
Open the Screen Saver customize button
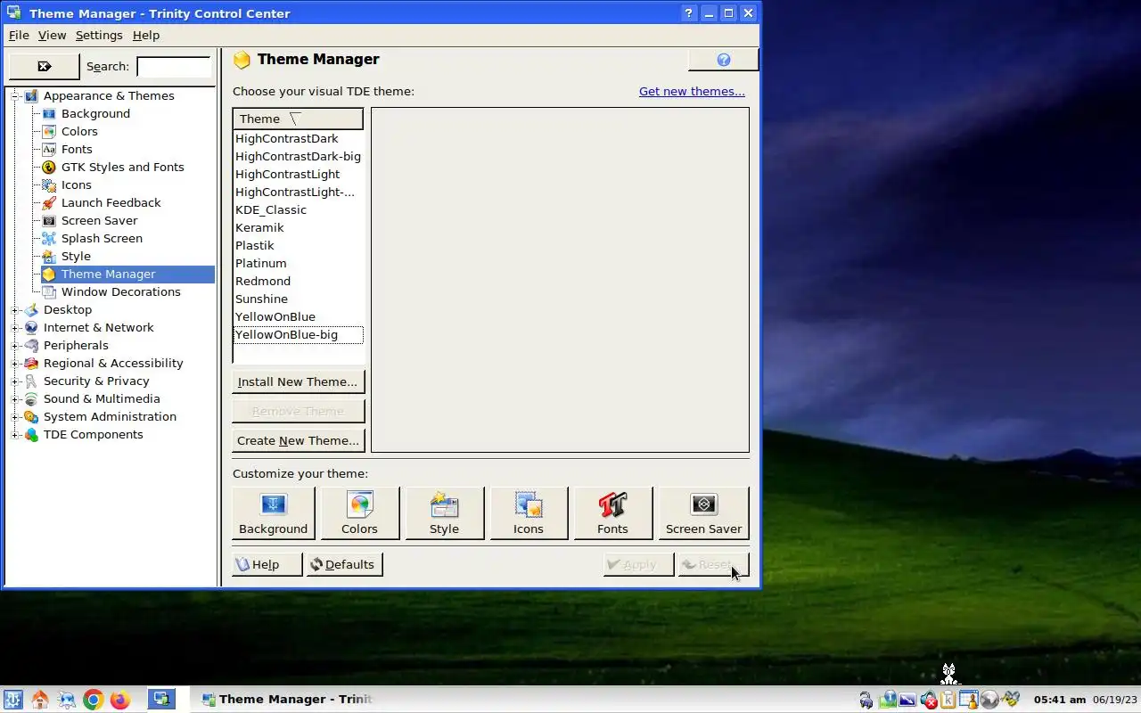pyautogui.click(x=703, y=513)
